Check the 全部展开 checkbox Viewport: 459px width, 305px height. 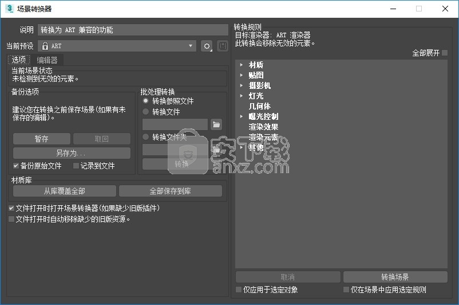pos(445,53)
